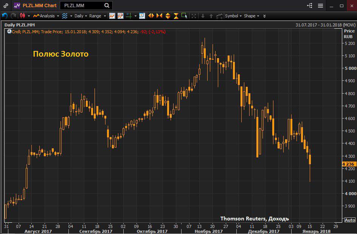The width and height of the screenshot is (357, 234).
Task: Click the gray up arrow icon
Action: (x=211, y=16)
